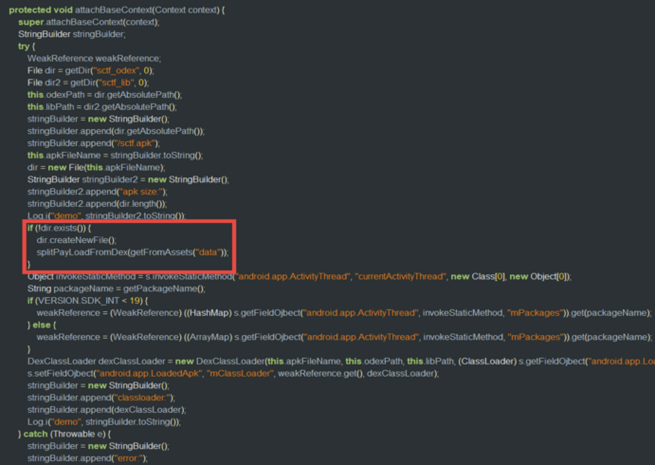Click the "/sctf.apk" string literal
This screenshot has width=655, height=465.
134,143
